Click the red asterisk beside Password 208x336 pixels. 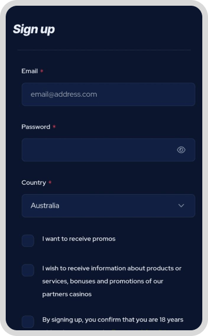coord(54,127)
